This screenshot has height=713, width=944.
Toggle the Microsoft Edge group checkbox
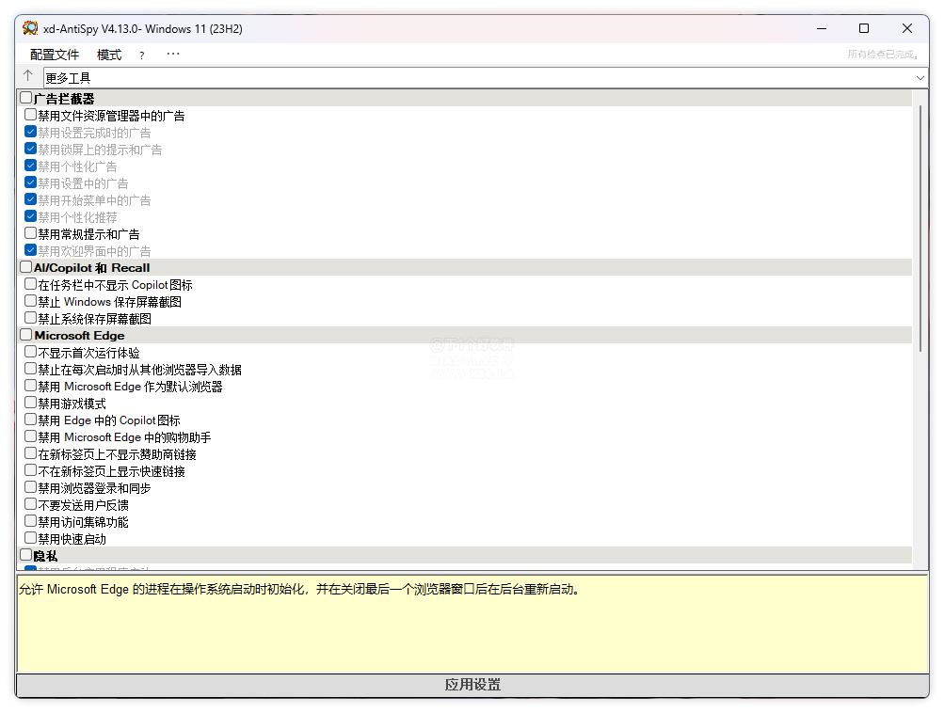[26, 335]
